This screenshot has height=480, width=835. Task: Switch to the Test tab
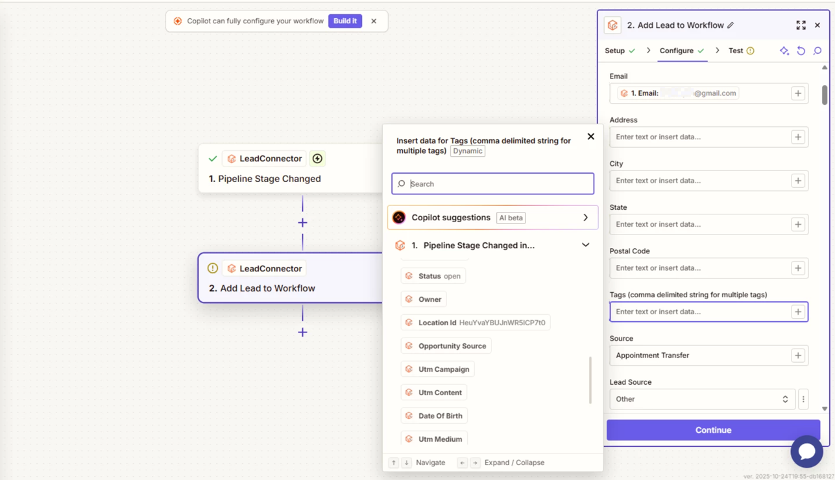[736, 51]
